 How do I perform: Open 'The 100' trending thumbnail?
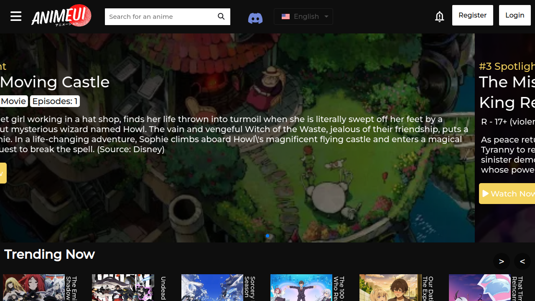(x=301, y=288)
